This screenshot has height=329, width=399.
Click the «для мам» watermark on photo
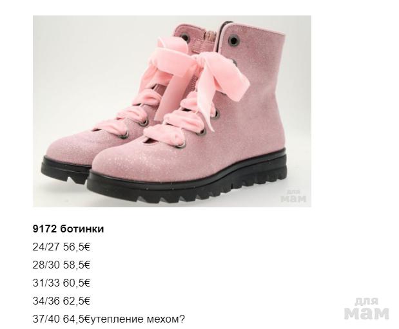coord(293,196)
